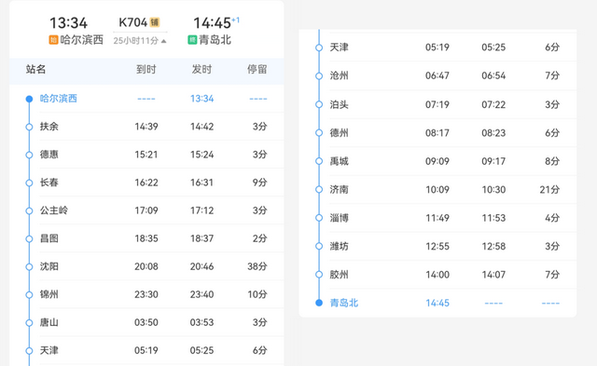Click 潍坊 departure time 12:58
Screen dimensions: 597x366
click(493, 246)
